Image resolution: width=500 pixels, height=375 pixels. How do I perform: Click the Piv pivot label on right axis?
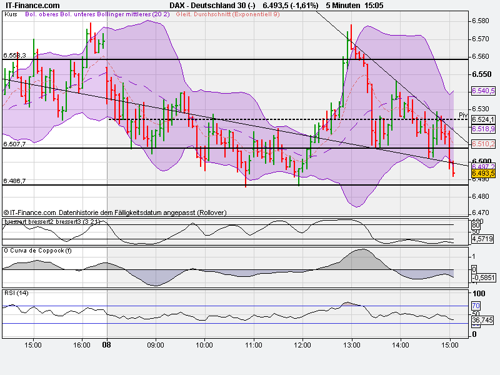click(x=462, y=115)
